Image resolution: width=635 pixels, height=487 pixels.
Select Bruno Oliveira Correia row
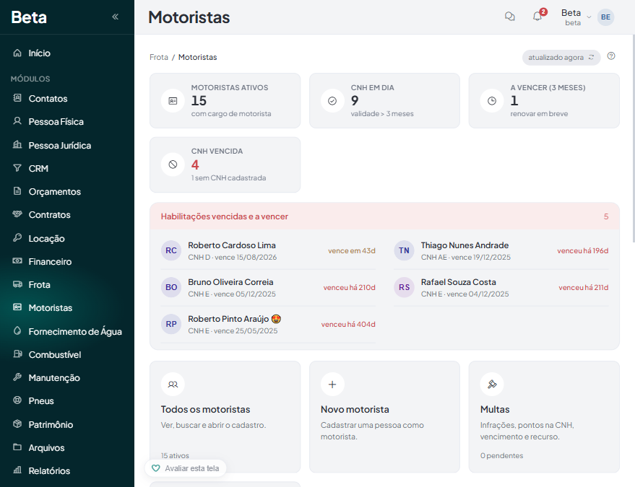point(268,288)
